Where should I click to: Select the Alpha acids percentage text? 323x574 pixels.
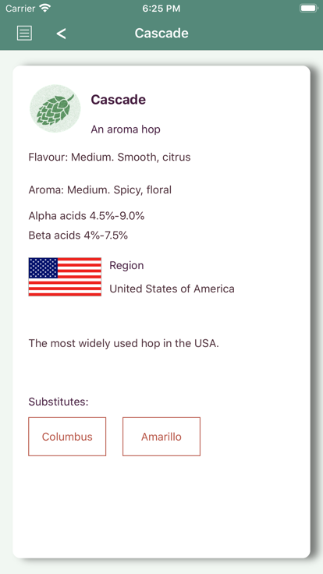click(87, 216)
